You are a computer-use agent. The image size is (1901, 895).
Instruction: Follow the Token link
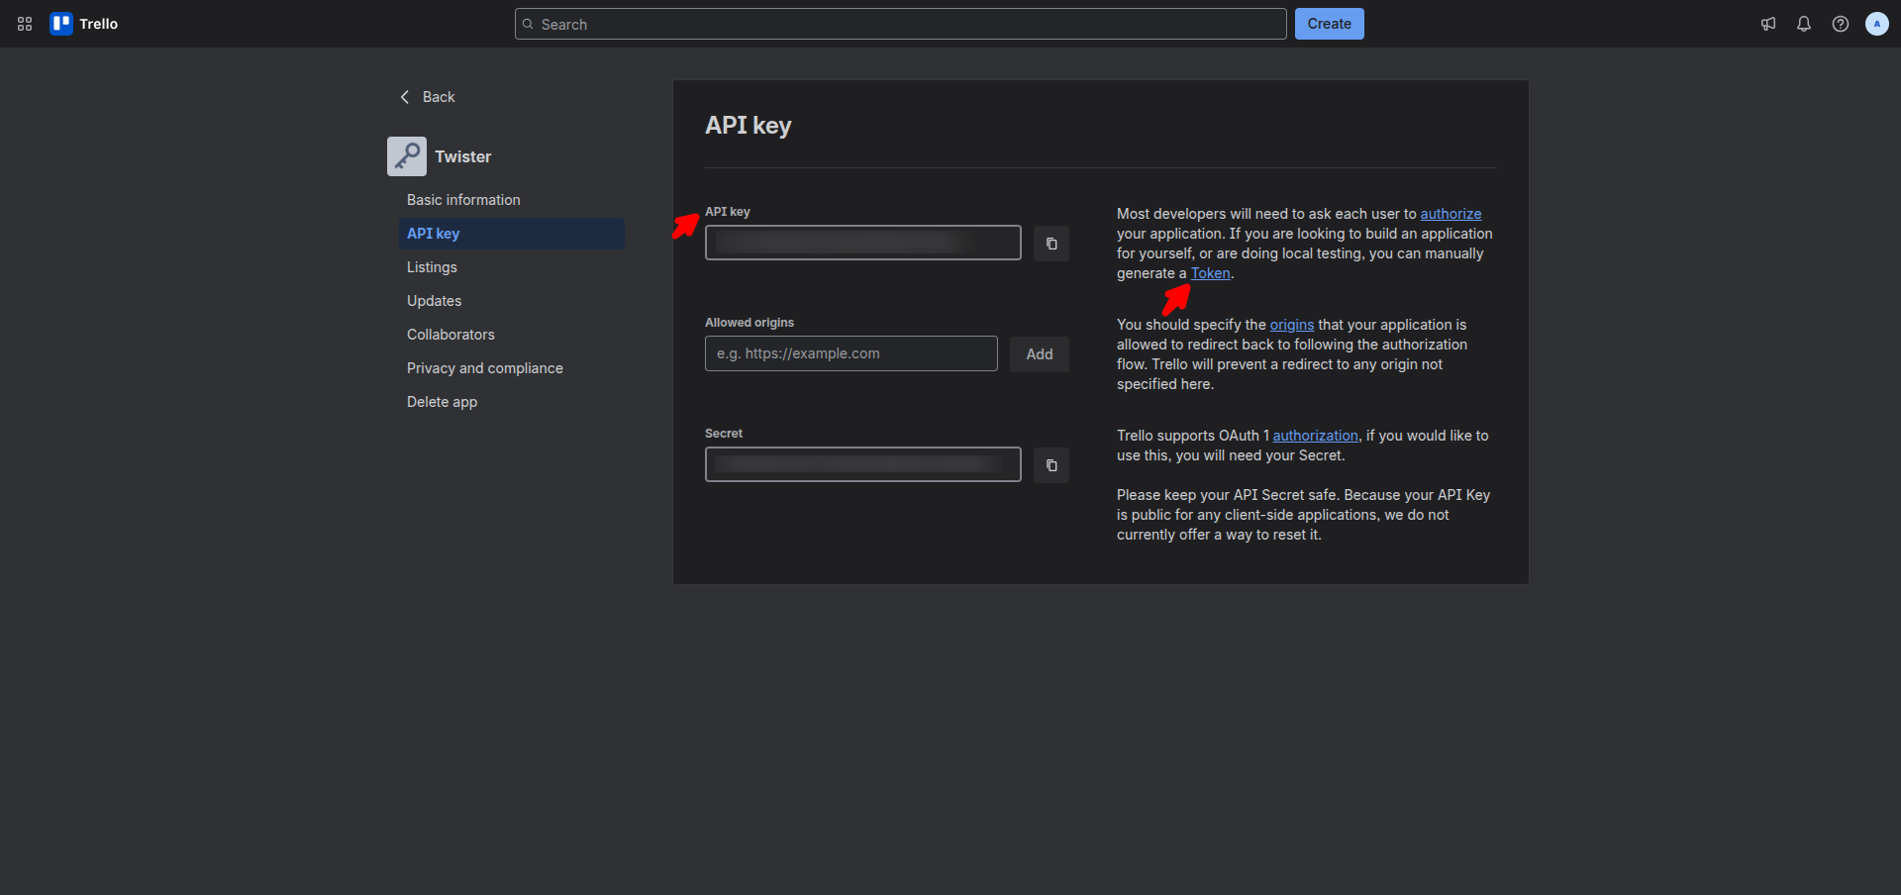coord(1210,273)
